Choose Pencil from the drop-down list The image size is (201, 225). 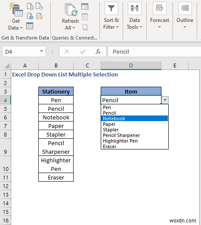135,113
